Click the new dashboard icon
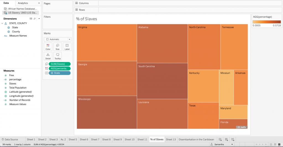This screenshot has height=147, width=283. click(226, 140)
